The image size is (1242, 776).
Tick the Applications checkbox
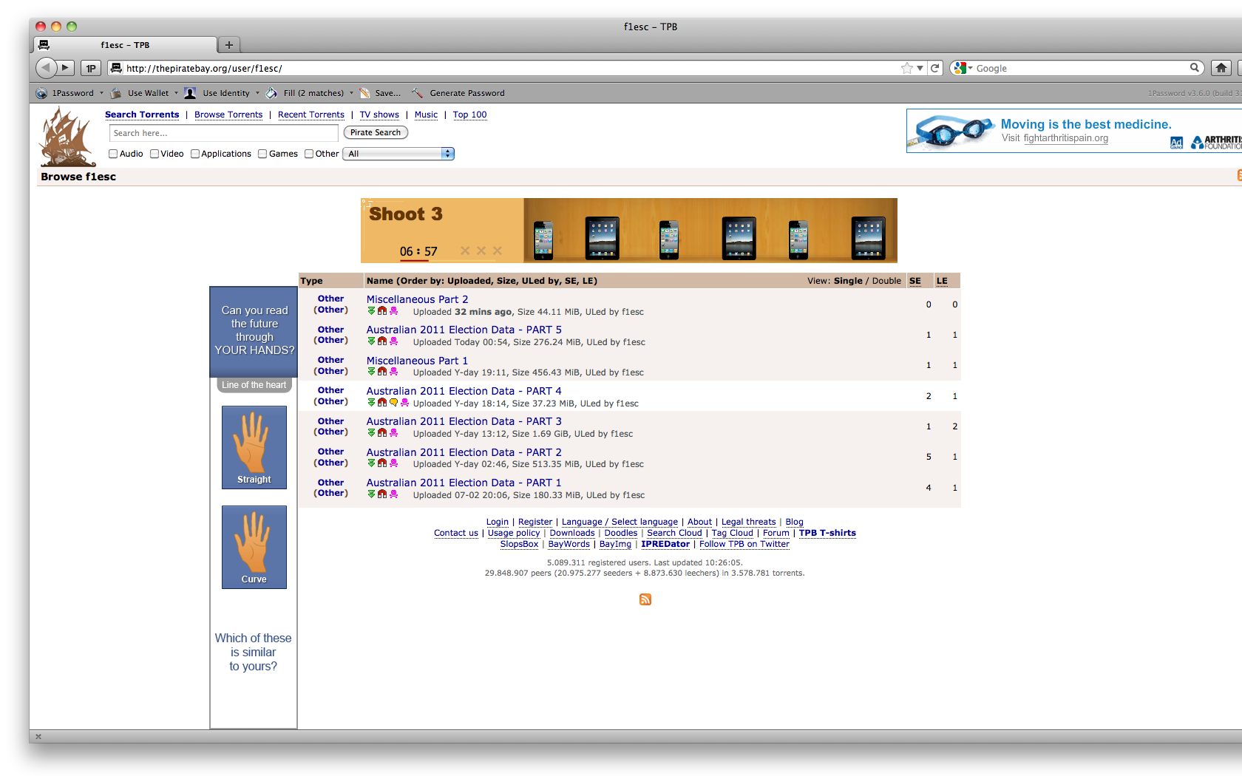(x=195, y=154)
